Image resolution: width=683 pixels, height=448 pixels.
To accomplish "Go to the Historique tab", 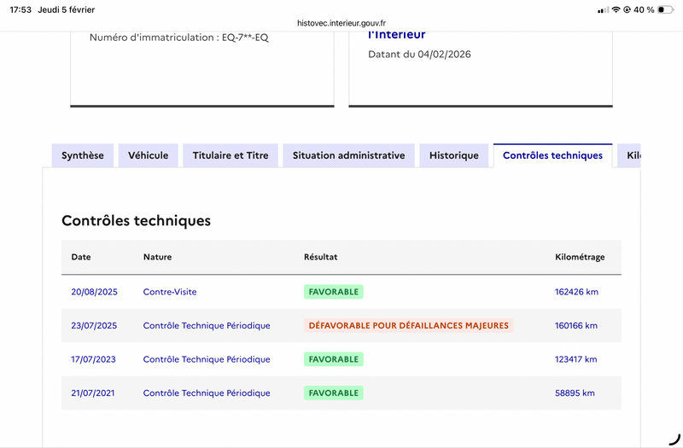I will [x=453, y=155].
